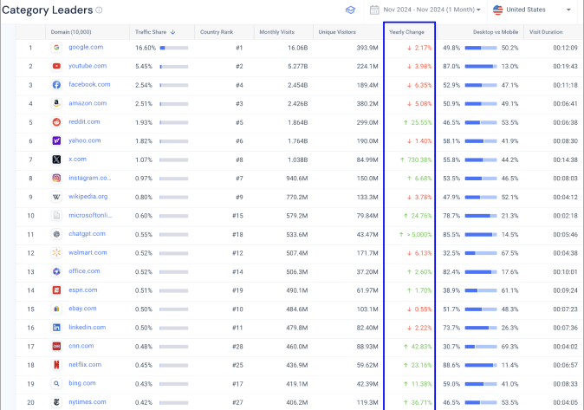Sort by Monthly Visits column header
The height and width of the screenshot is (410, 584).
276,32
